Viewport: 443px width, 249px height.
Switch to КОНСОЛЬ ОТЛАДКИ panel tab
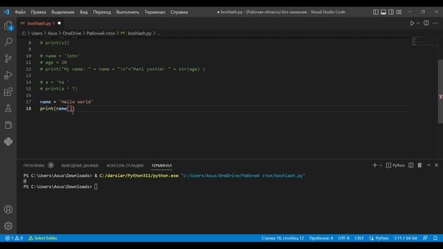pos(125,165)
